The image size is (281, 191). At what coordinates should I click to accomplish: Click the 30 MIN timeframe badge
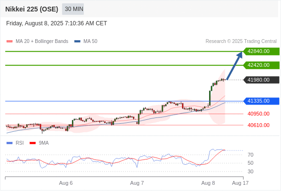pyautogui.click(x=73, y=9)
